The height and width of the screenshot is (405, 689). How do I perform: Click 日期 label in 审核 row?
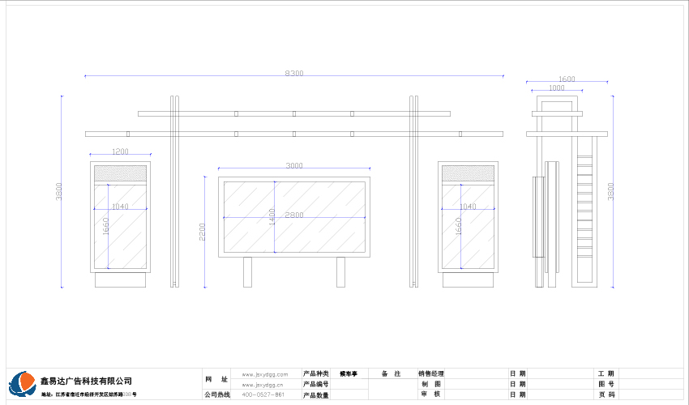pos(518,395)
